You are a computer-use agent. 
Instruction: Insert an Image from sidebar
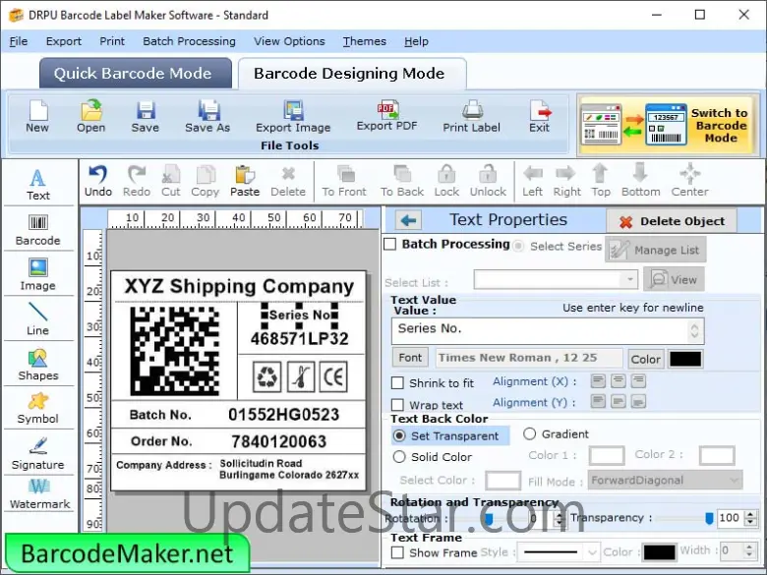click(38, 274)
